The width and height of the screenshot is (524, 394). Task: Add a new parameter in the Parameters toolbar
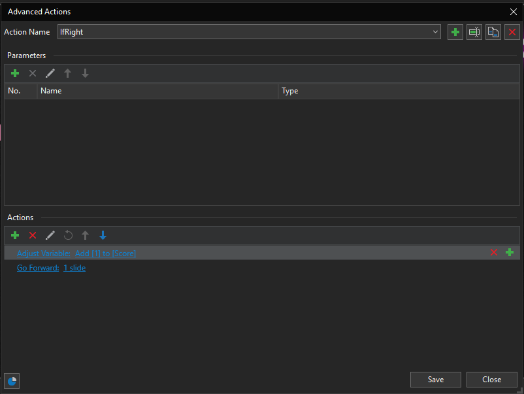[15, 73]
